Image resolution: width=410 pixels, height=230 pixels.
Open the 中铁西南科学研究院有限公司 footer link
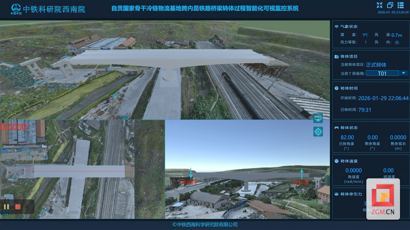(205, 224)
